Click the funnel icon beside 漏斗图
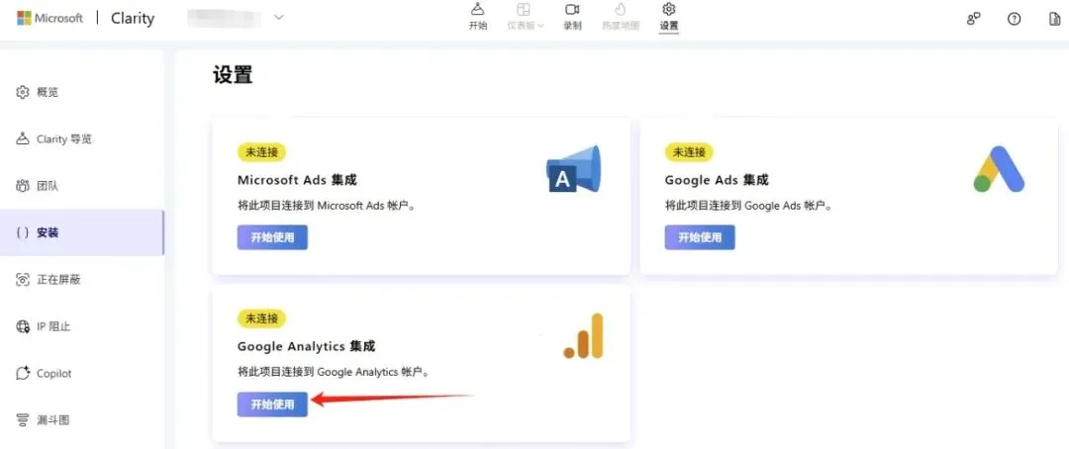Screen dimensions: 1069x449 click(x=23, y=420)
